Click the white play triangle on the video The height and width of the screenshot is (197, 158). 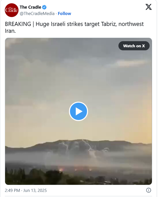click(x=79, y=111)
